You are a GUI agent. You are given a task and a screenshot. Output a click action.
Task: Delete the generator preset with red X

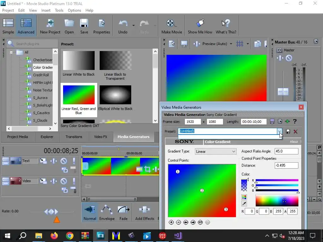(x=295, y=131)
